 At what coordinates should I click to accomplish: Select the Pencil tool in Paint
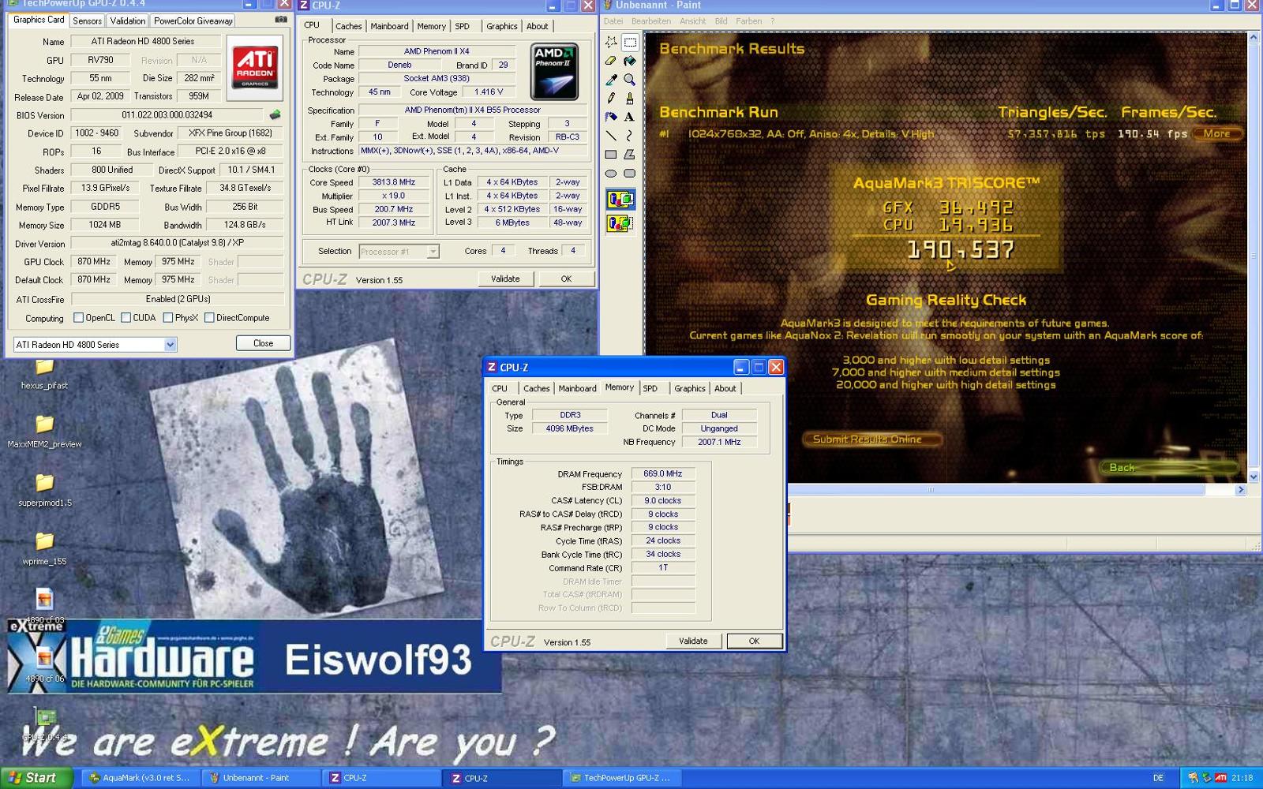point(611,98)
